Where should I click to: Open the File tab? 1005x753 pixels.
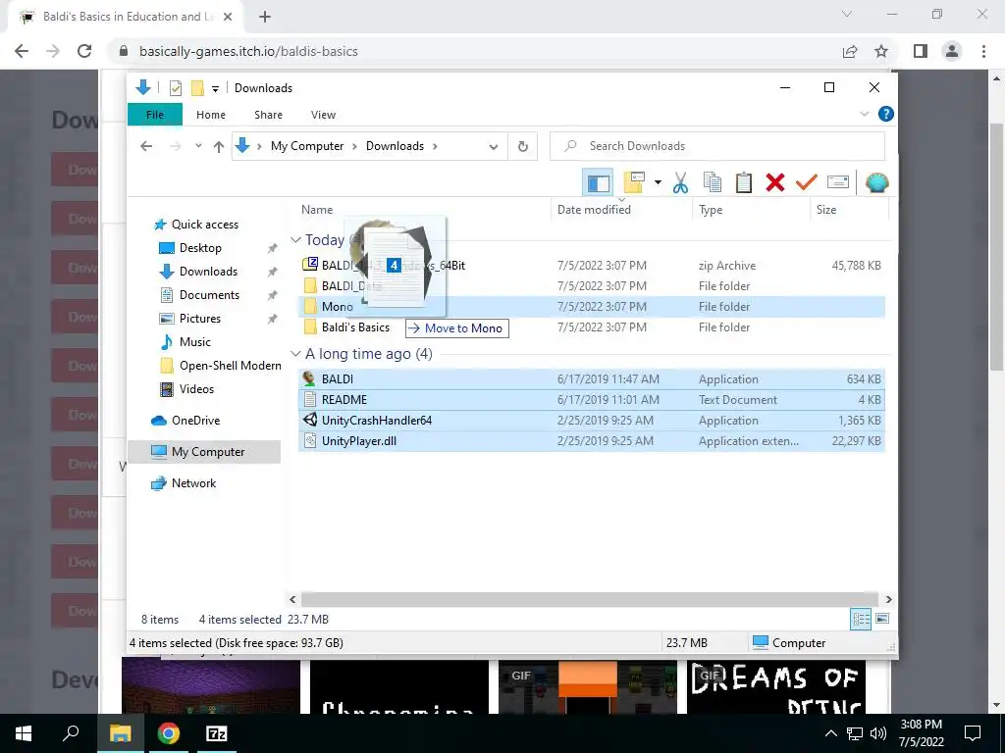pyautogui.click(x=155, y=115)
